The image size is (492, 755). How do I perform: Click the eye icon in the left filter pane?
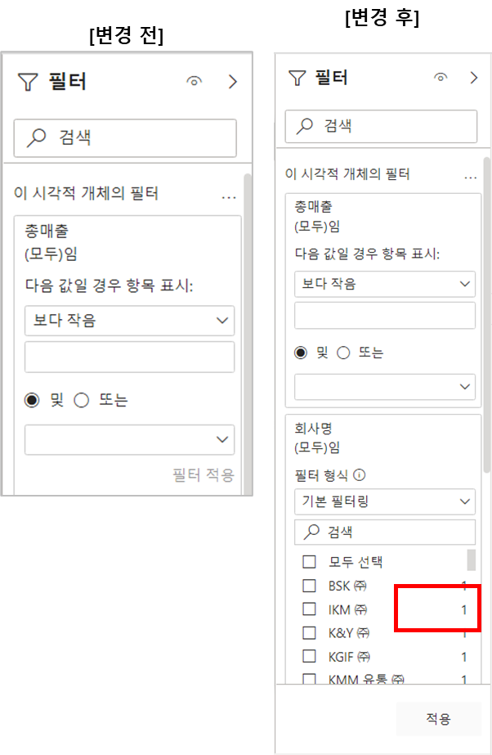(x=194, y=81)
